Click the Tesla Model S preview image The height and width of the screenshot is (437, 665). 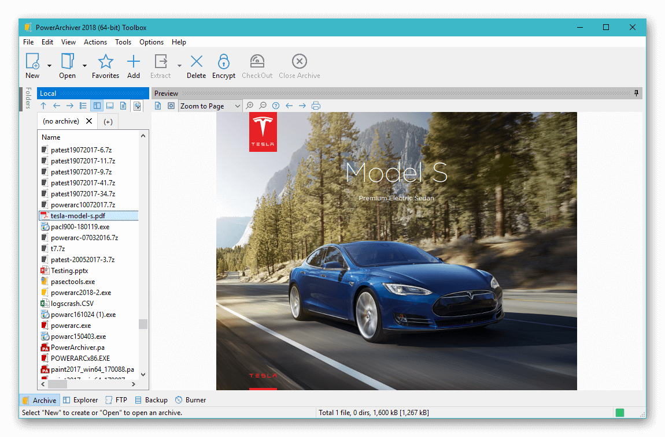tap(397, 251)
